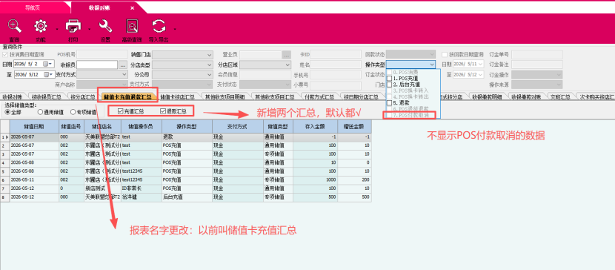This screenshot has width=615, height=270.
Task: Collapse the 操作类型 dropdown arrow
Action: 432,65
